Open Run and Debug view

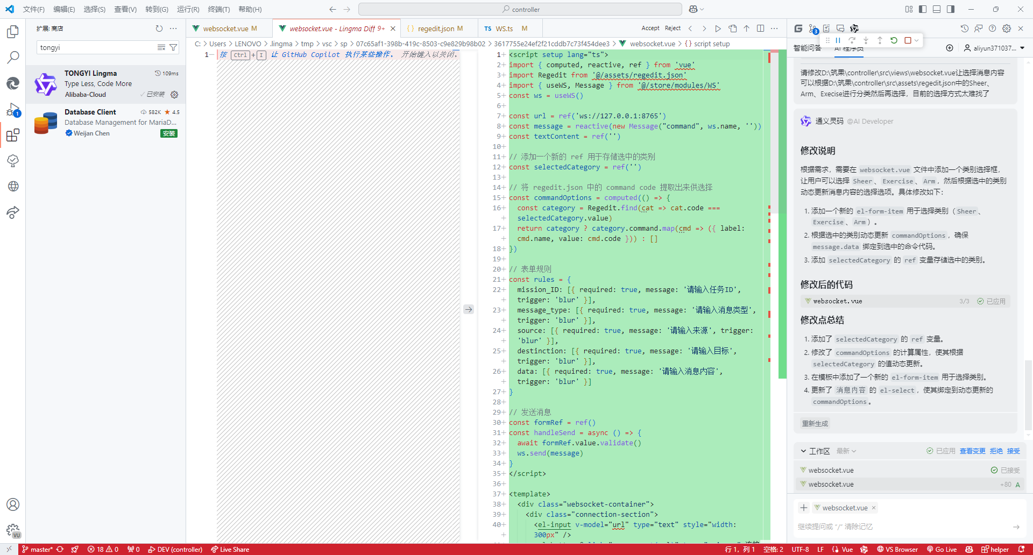tap(13, 110)
